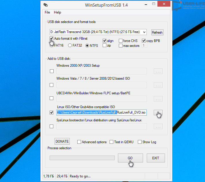Viewport: 205px width, 182px height.
Task: Uncheck Linux ISO/Other Grub4dos checkbox
Action: coord(52,112)
